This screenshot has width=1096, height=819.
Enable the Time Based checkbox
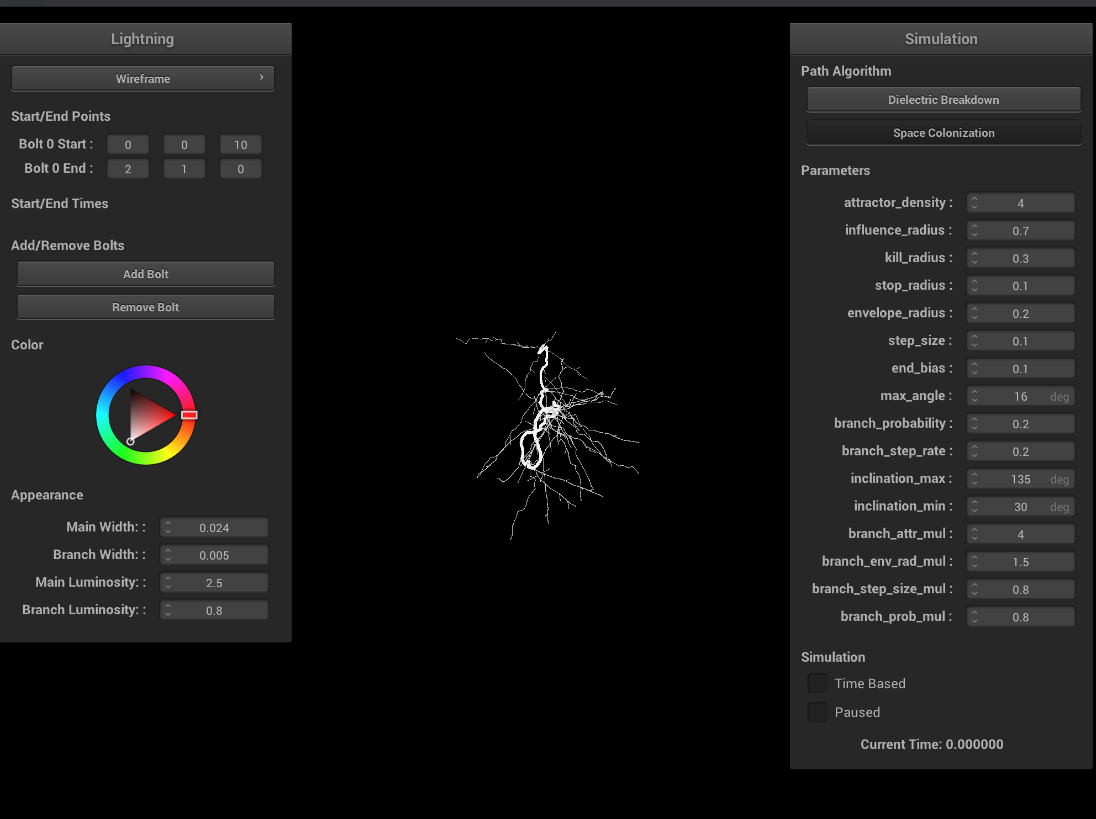(x=817, y=683)
